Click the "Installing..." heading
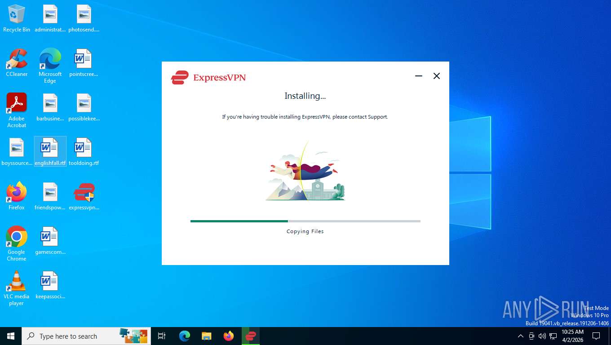 tap(305, 96)
